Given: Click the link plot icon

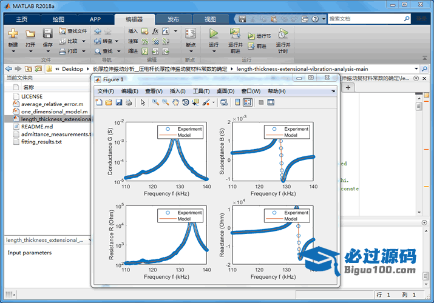Looking at the screenshot, I should coord(223,102).
